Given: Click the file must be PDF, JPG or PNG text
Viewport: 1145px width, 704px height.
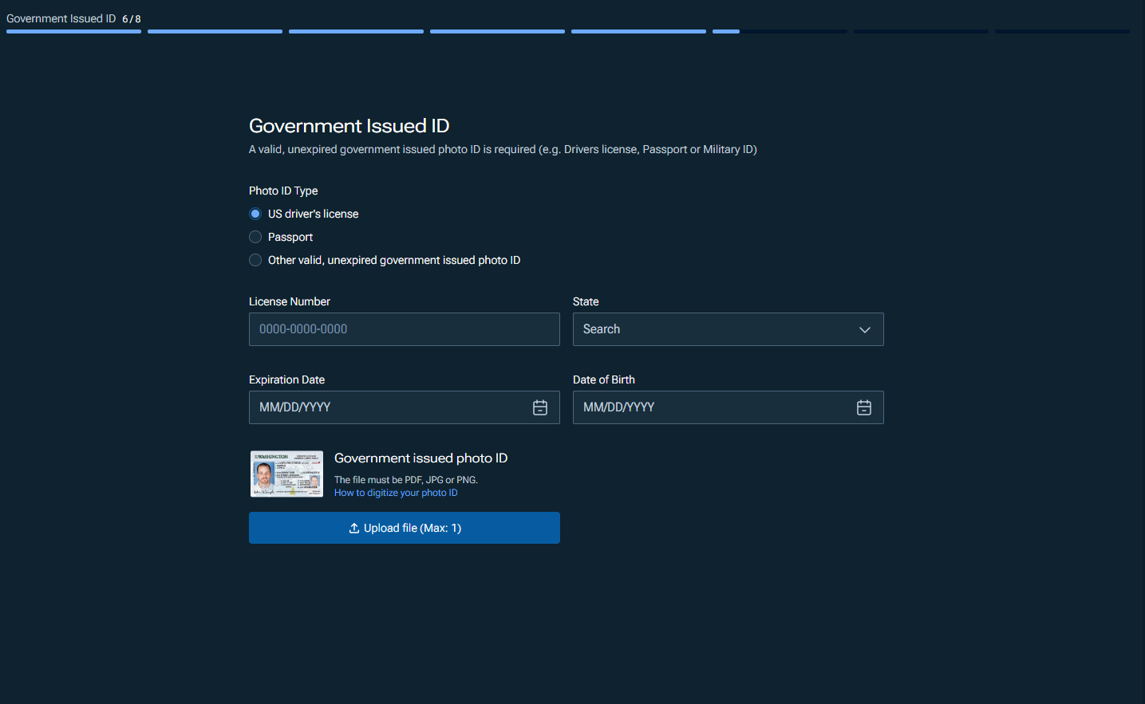Looking at the screenshot, I should (406, 480).
